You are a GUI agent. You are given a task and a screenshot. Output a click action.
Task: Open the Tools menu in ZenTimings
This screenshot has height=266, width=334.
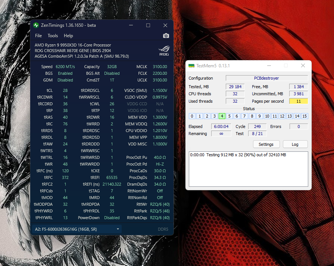53,36
